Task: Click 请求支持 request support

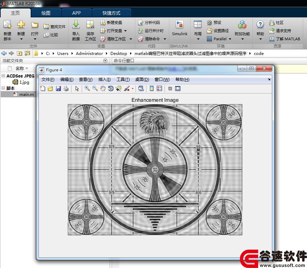Action: pos(280,31)
